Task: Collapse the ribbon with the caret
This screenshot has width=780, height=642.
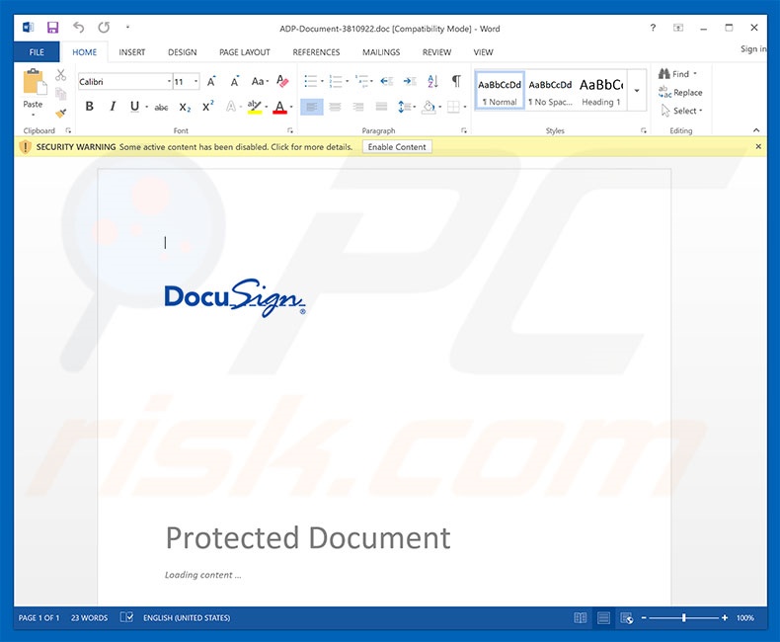Action: 756,130
